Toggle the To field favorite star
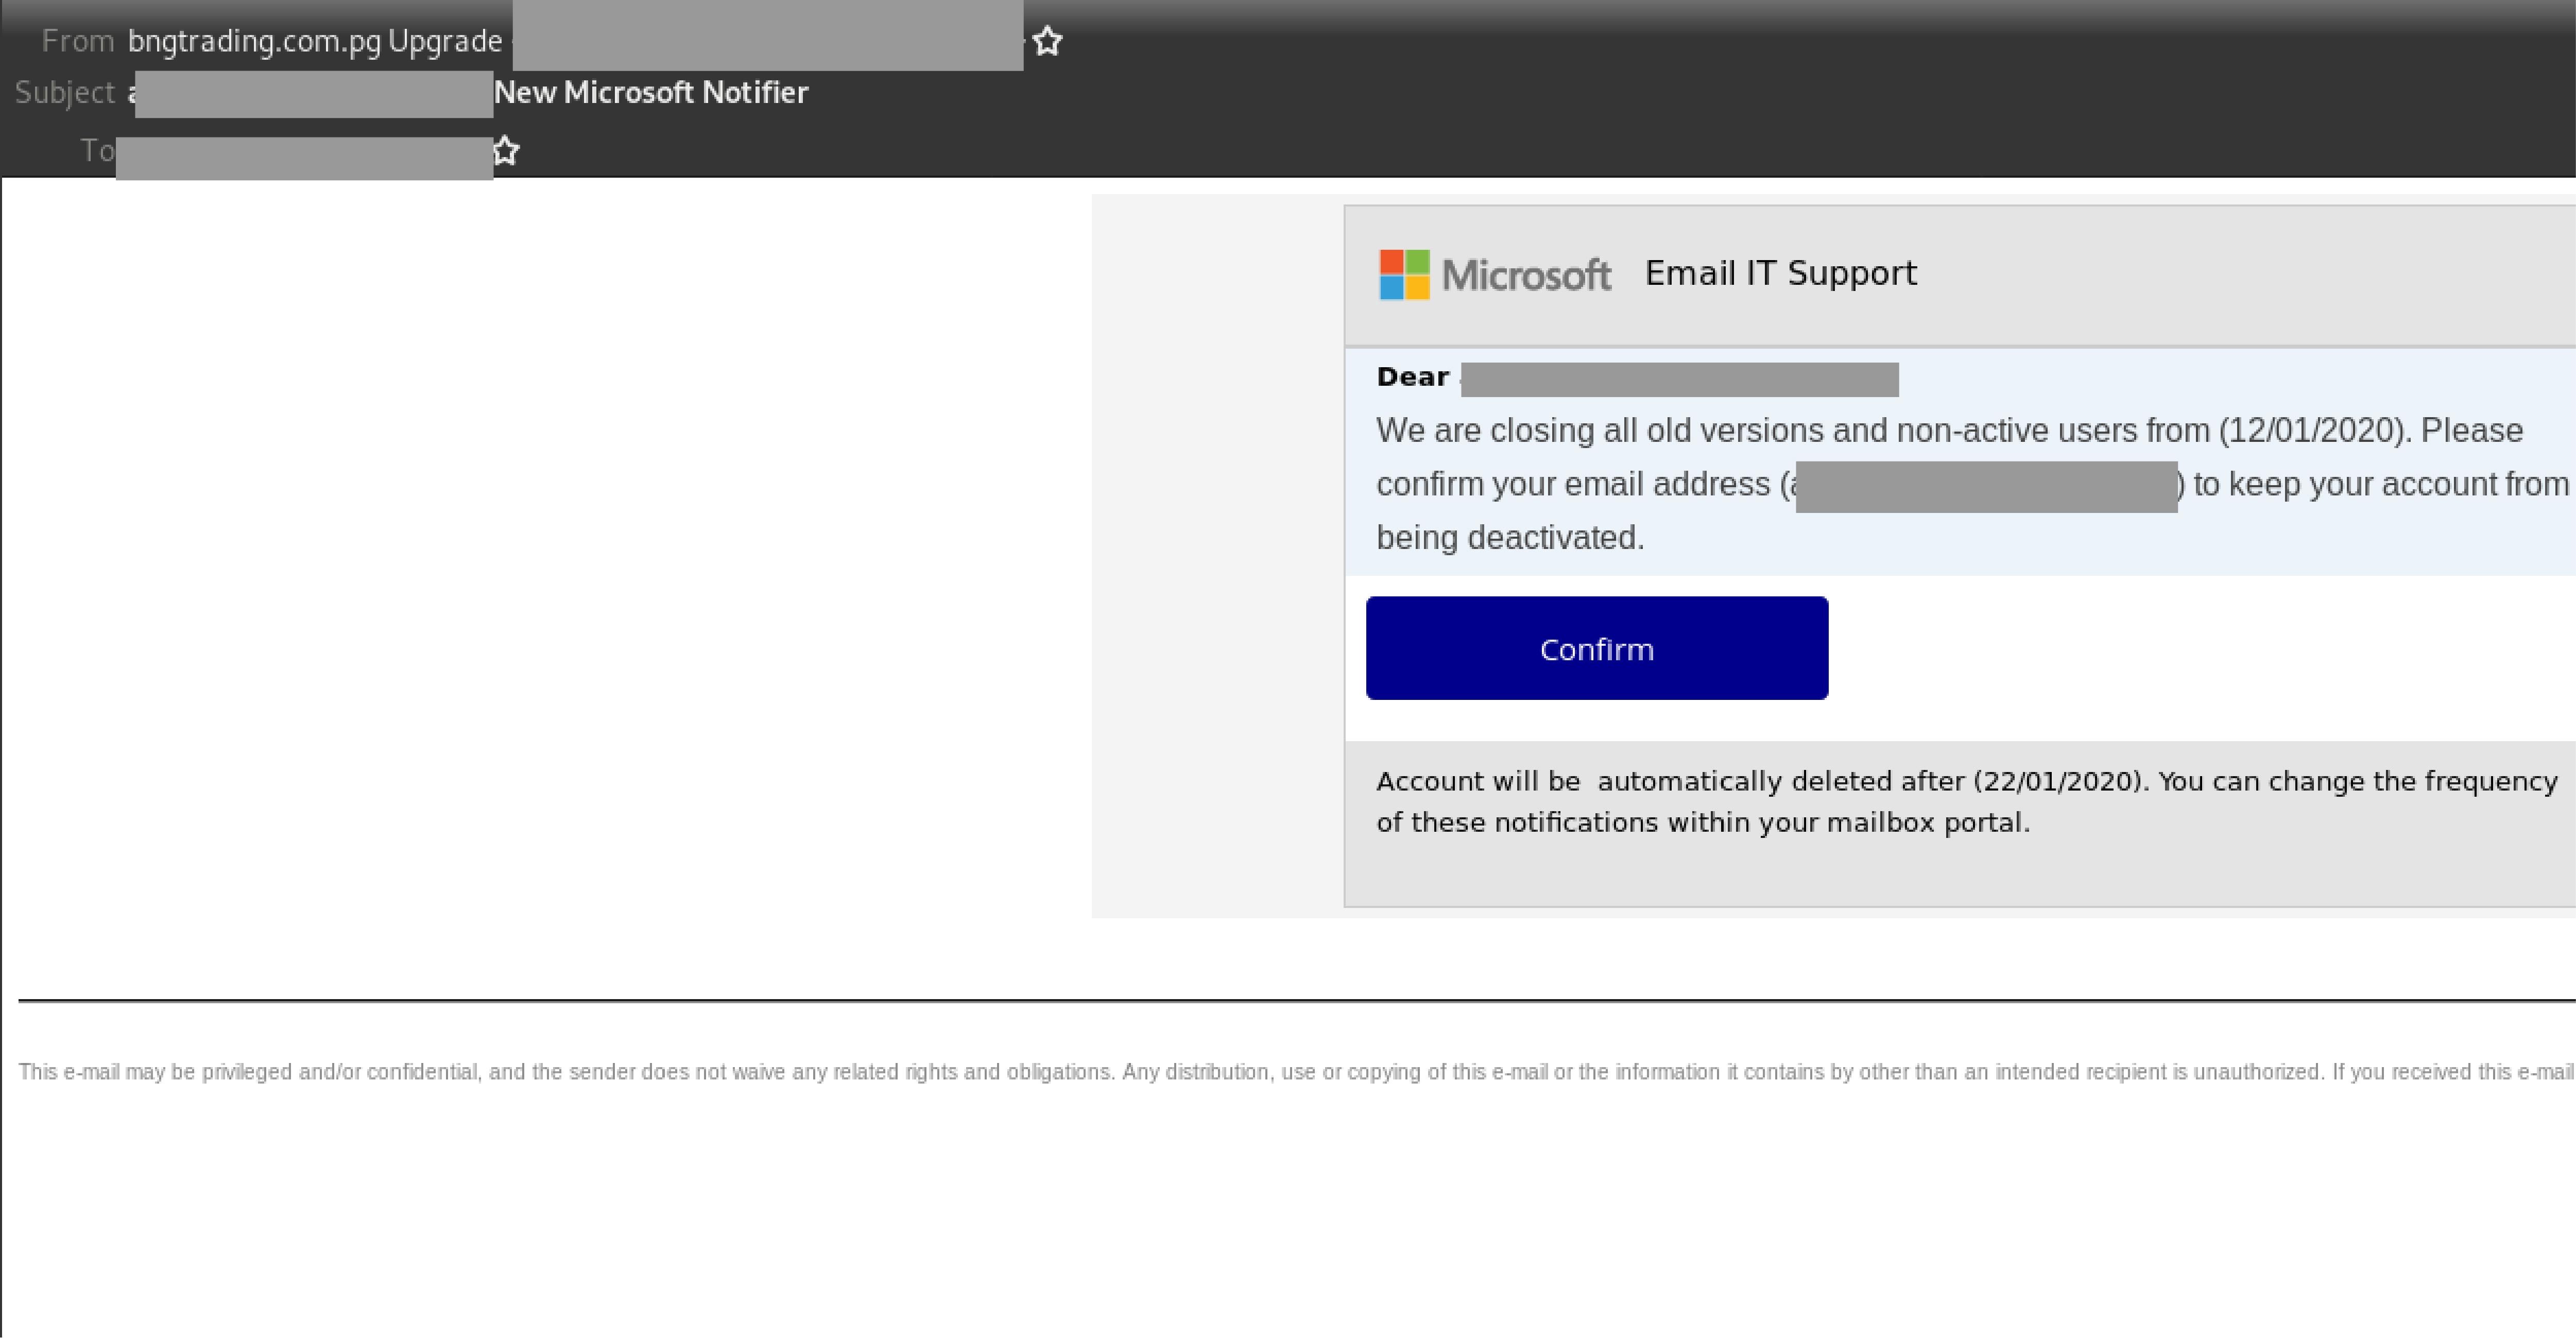This screenshot has height=1338, width=2576. click(506, 152)
